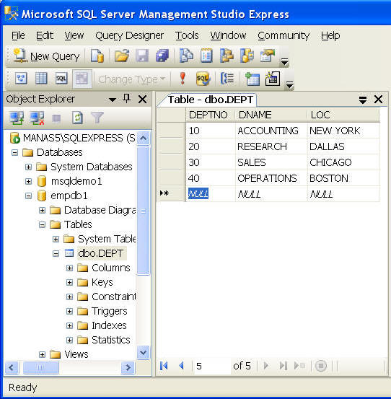This screenshot has width=391, height=399.
Task: Expand the Columns folder
Action: (69, 268)
